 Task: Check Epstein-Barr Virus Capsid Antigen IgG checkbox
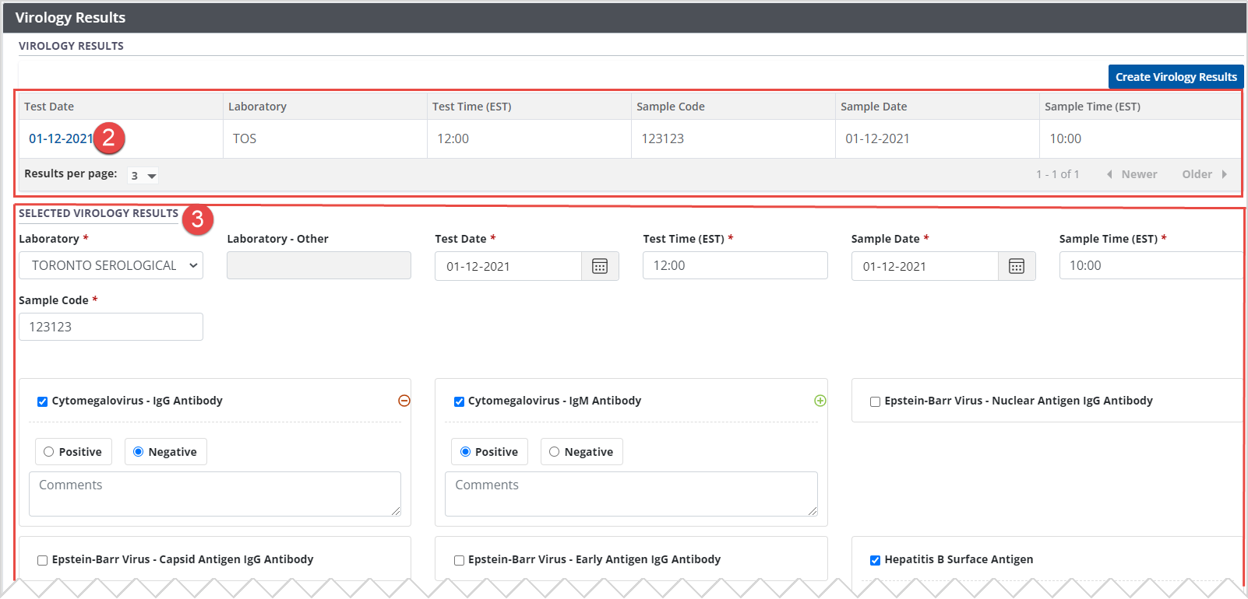coord(43,560)
